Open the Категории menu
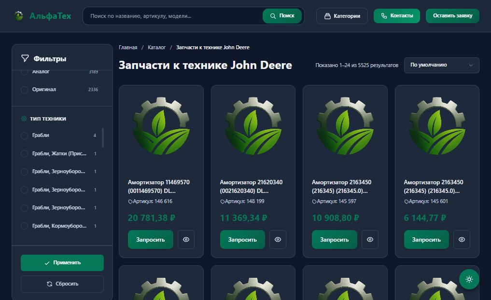 [342, 16]
